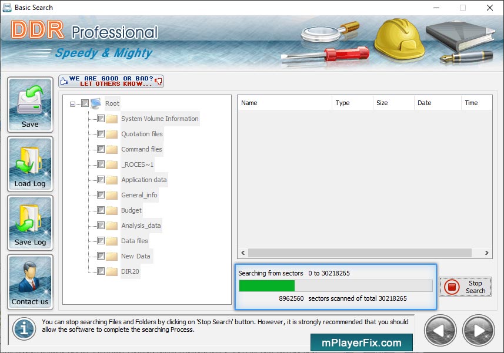Viewport: 504px width, 353px height.
Task: Click the thumbs-down icon in feedback banner
Action: (x=158, y=81)
